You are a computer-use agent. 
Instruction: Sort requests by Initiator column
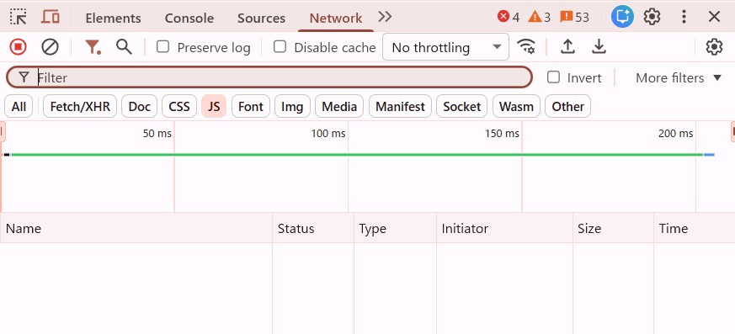click(504, 228)
